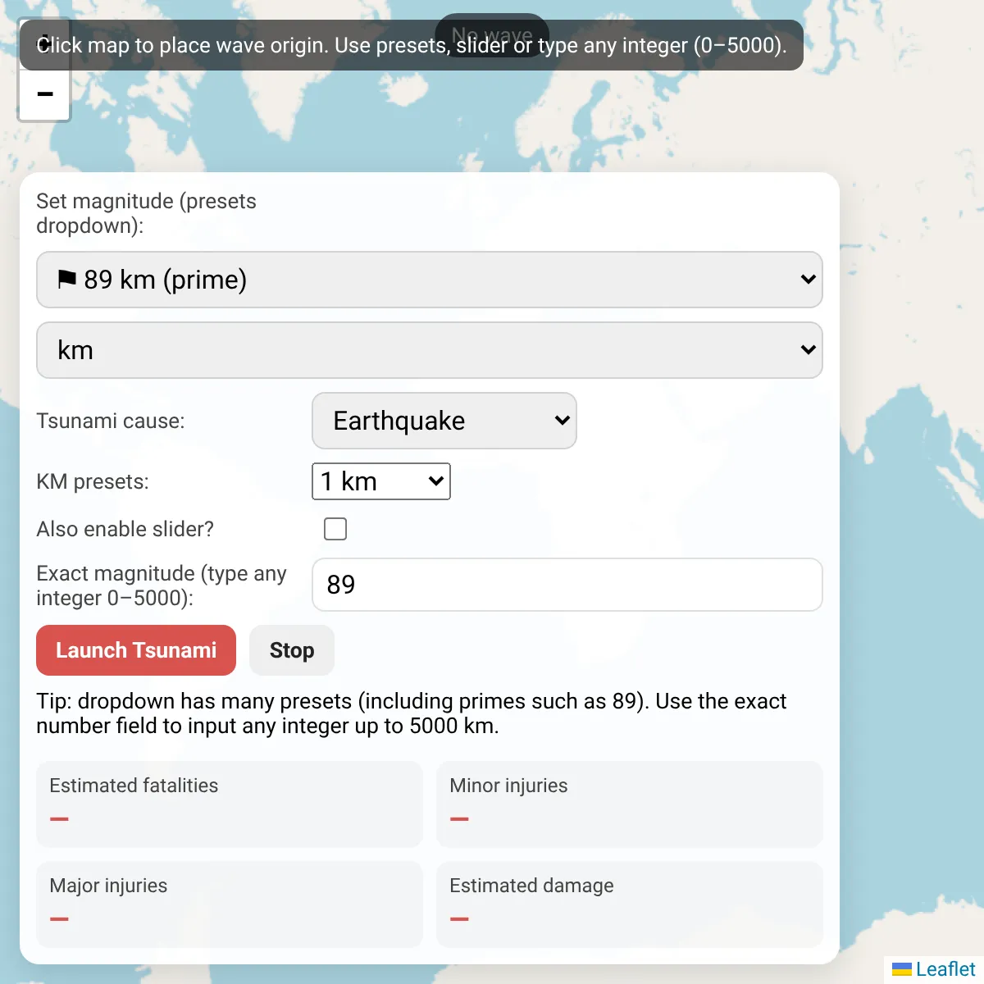Open the 89 km (prime) presets dropdown

pos(430,280)
